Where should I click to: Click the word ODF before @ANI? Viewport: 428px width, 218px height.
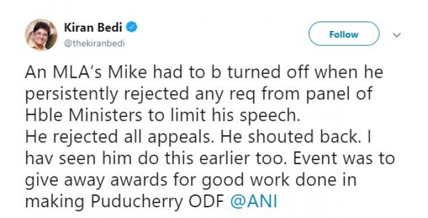pos(207,202)
